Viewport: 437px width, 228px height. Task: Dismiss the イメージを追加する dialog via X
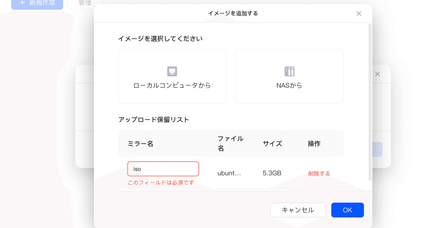[359, 13]
